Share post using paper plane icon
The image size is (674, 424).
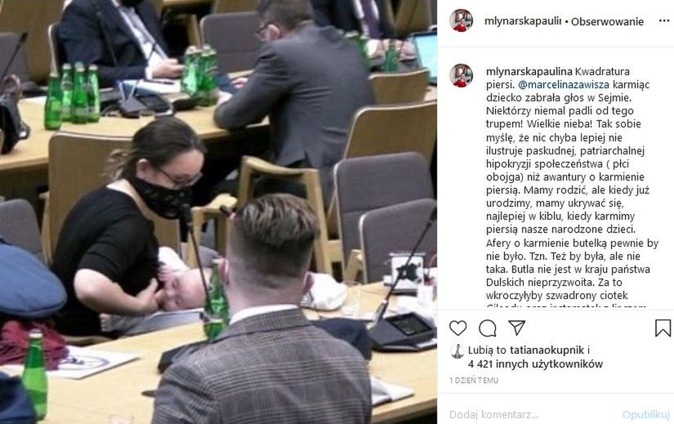[x=516, y=328]
